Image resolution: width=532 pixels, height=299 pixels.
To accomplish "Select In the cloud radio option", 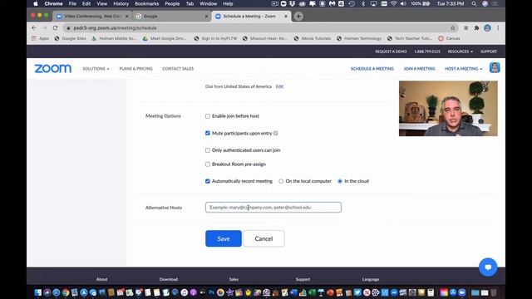I will pos(340,181).
